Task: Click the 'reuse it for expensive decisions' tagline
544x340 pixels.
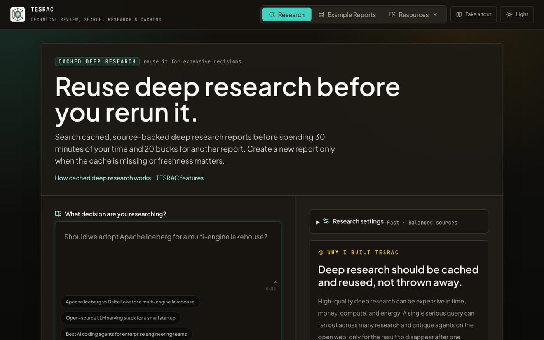Action: [192, 61]
